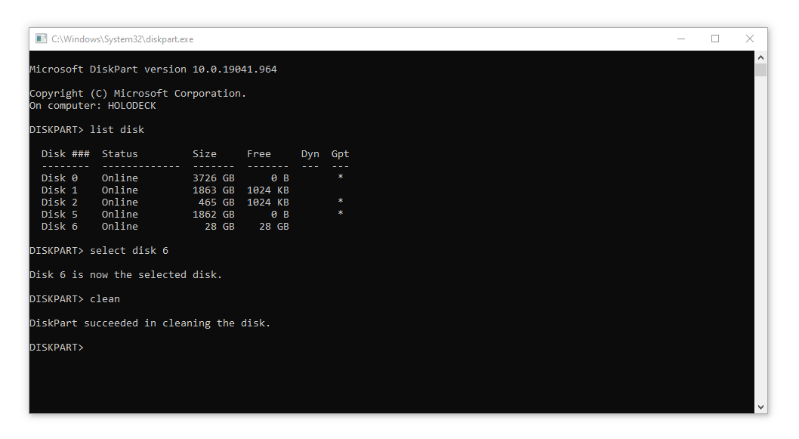Click the Gpt column header
Screen dimensions: 799x439
coord(340,153)
